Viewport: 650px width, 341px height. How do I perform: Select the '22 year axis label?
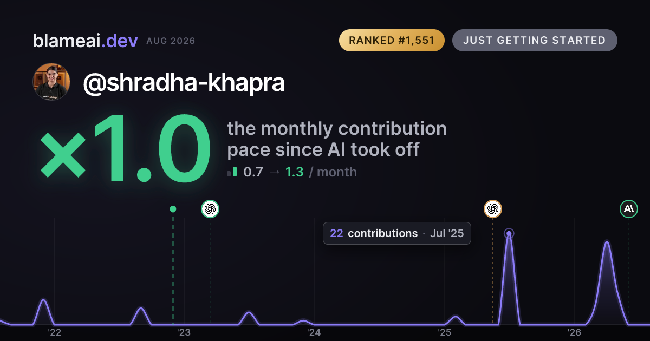coord(54,332)
